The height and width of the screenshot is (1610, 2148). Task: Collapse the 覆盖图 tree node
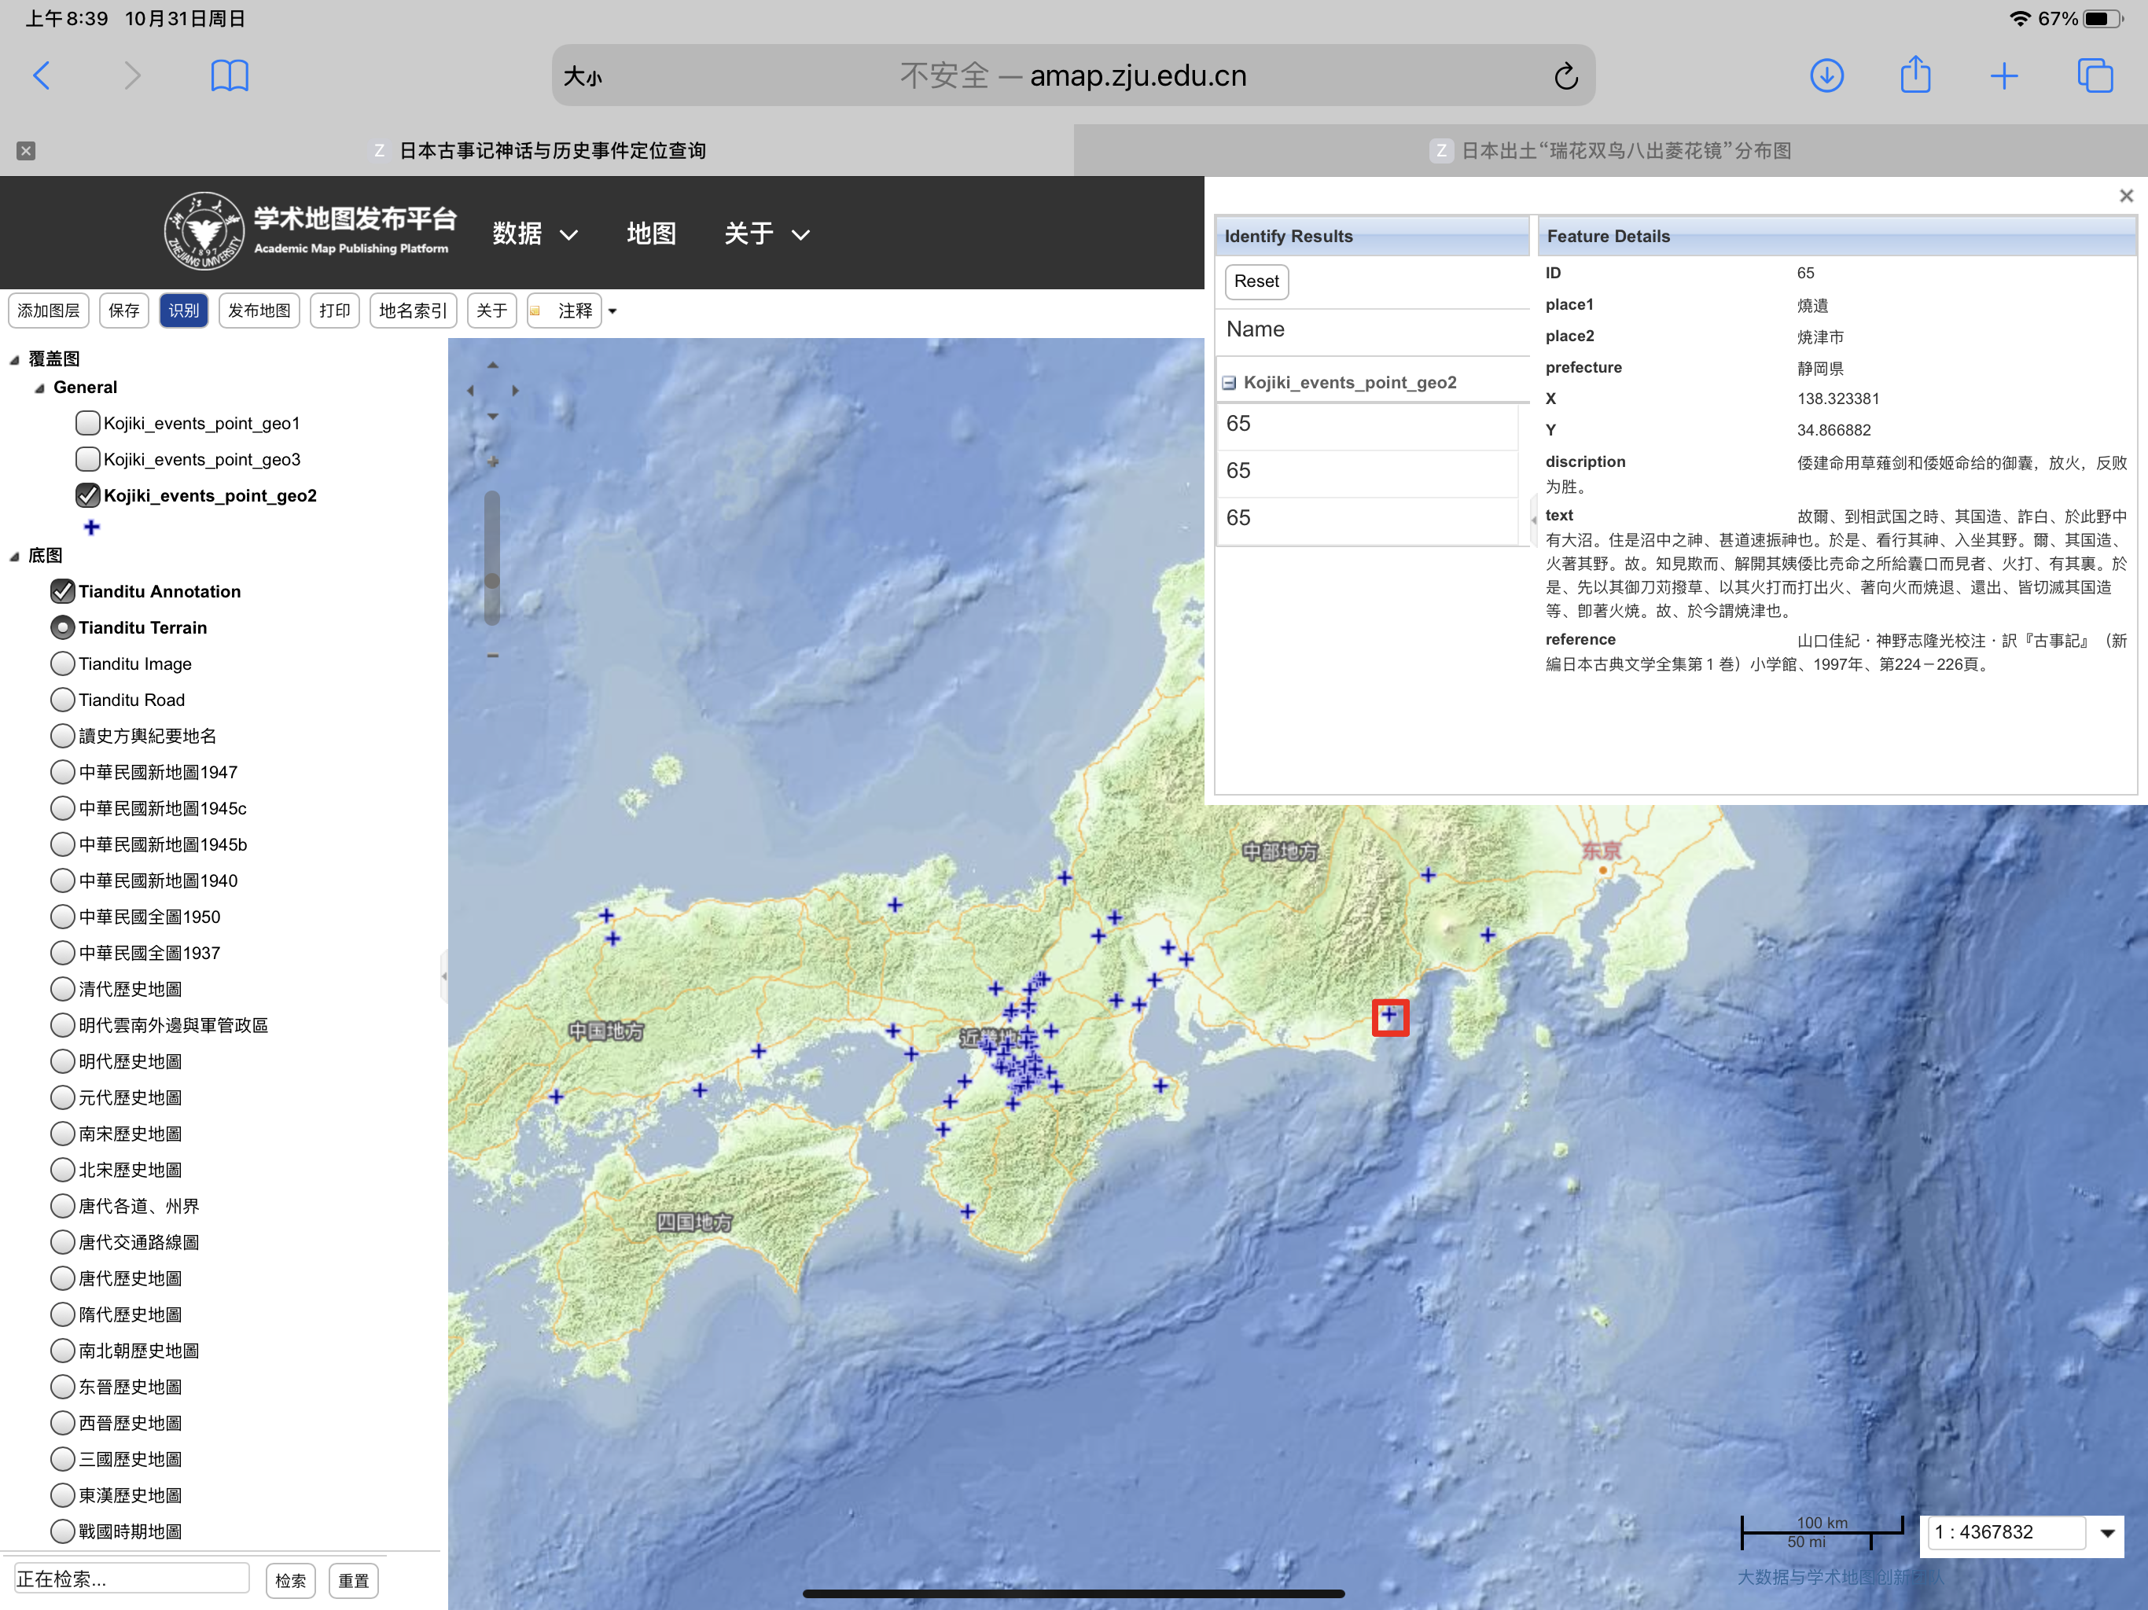(15, 359)
